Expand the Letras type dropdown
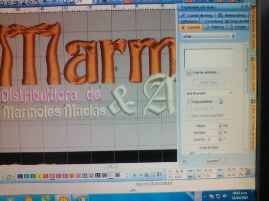 click(x=233, y=36)
